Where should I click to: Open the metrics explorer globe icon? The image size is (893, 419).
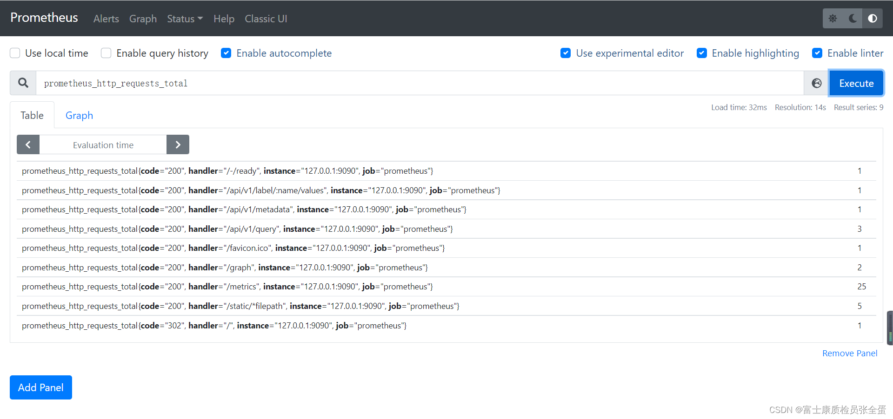[816, 83]
